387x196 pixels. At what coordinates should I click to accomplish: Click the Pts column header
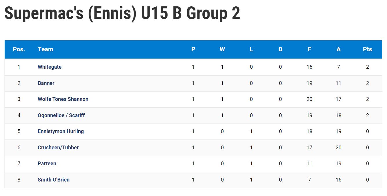pos(368,49)
